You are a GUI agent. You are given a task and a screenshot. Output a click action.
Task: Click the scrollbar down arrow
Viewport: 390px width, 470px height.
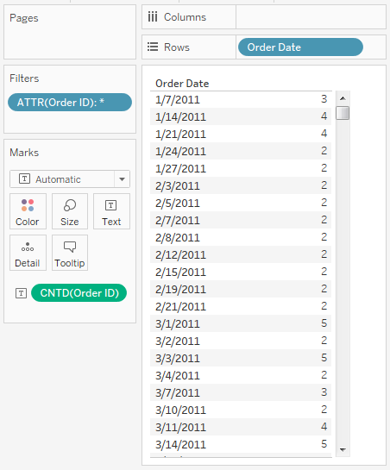pos(343,449)
